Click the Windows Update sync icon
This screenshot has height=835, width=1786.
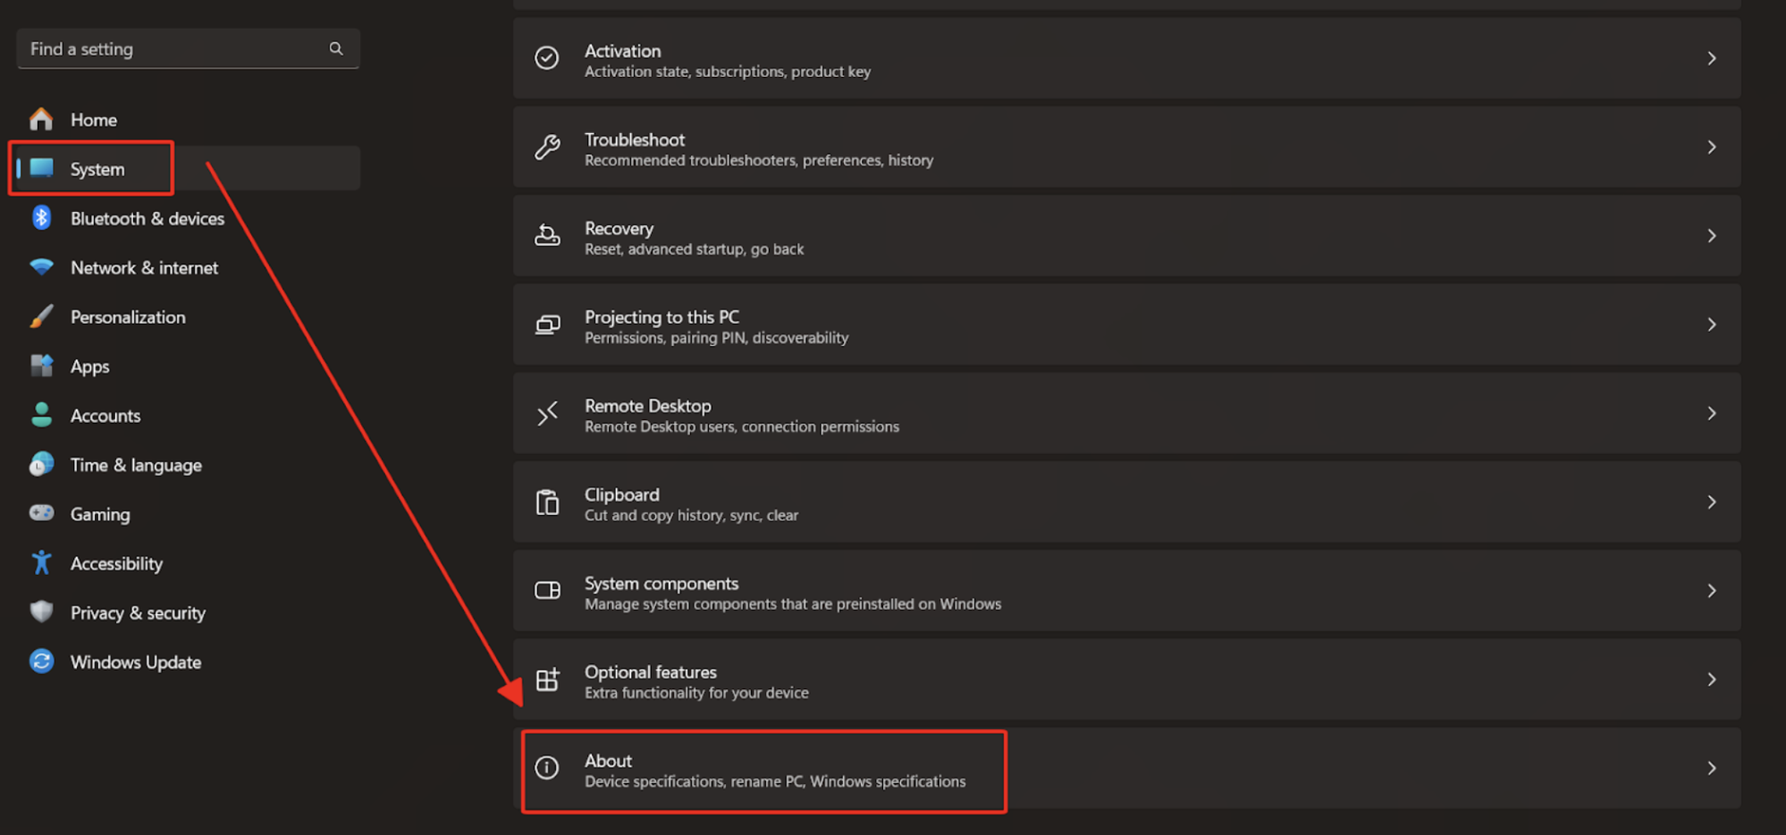click(41, 662)
